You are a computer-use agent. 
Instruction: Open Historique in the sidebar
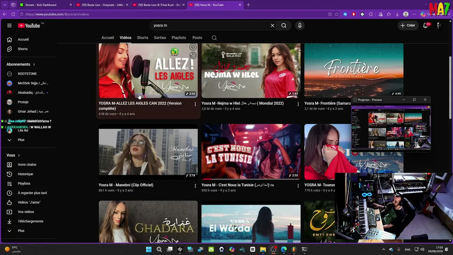tap(28, 174)
